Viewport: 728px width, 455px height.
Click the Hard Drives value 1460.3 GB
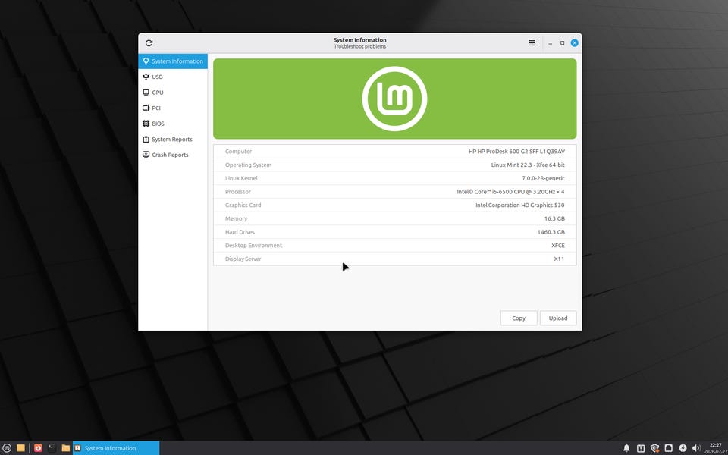coord(551,232)
